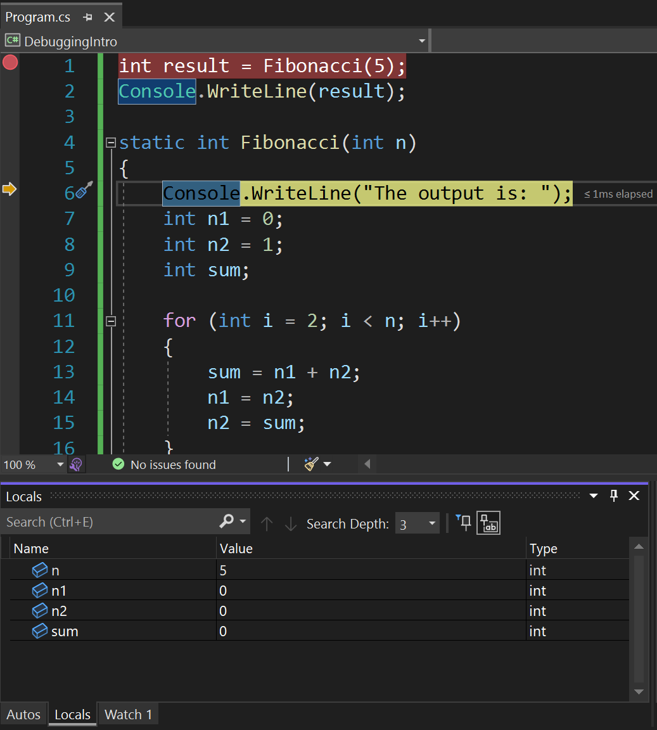Click 'sum = n1 + n2;' on line 13
The image size is (657, 730).
pyautogui.click(x=284, y=372)
